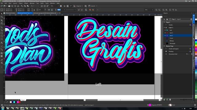
Task: Open the Layout menu
Action: 15,3
